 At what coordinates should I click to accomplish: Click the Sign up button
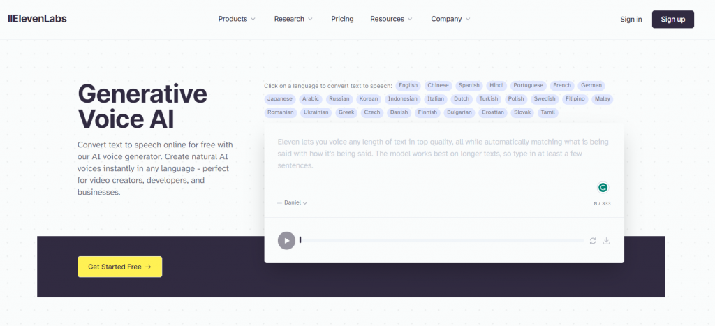coord(673,19)
